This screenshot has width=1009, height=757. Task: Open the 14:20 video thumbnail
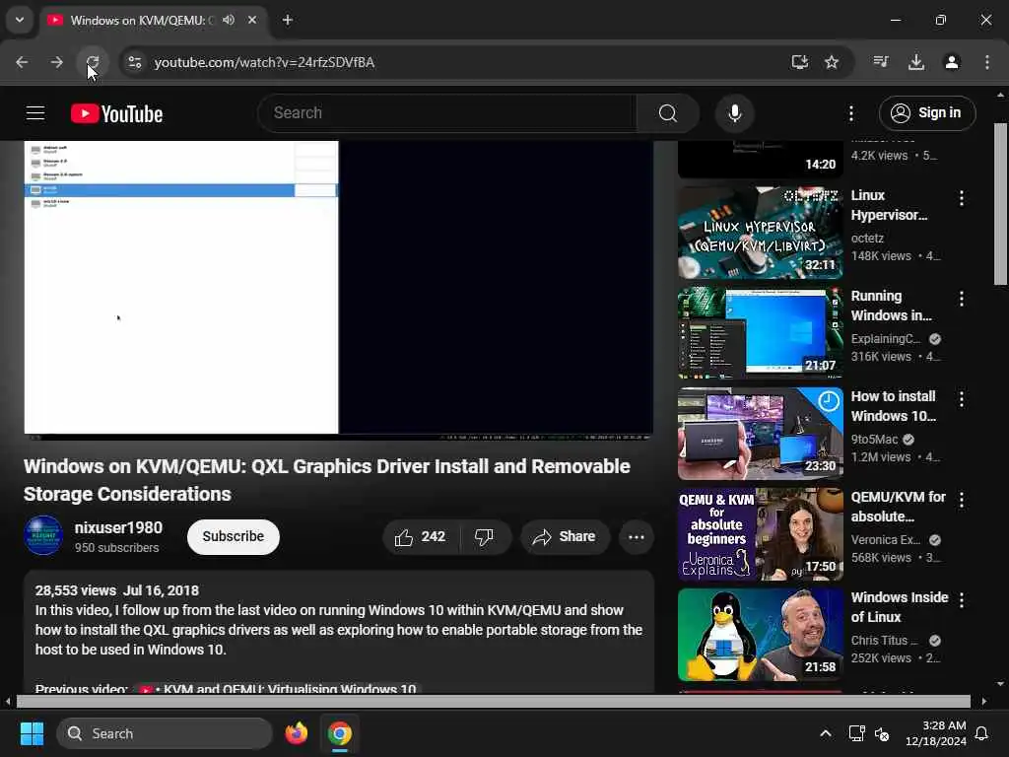pyautogui.click(x=760, y=159)
